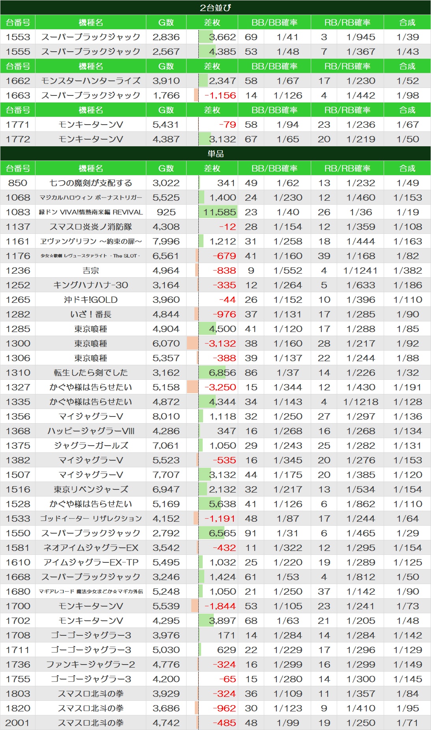Click the ネオアイムジャグラーEX machine name
Screen dimensions: 431x730
click(91, 548)
